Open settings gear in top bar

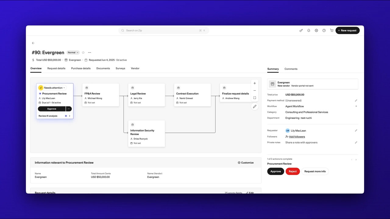(316, 30)
